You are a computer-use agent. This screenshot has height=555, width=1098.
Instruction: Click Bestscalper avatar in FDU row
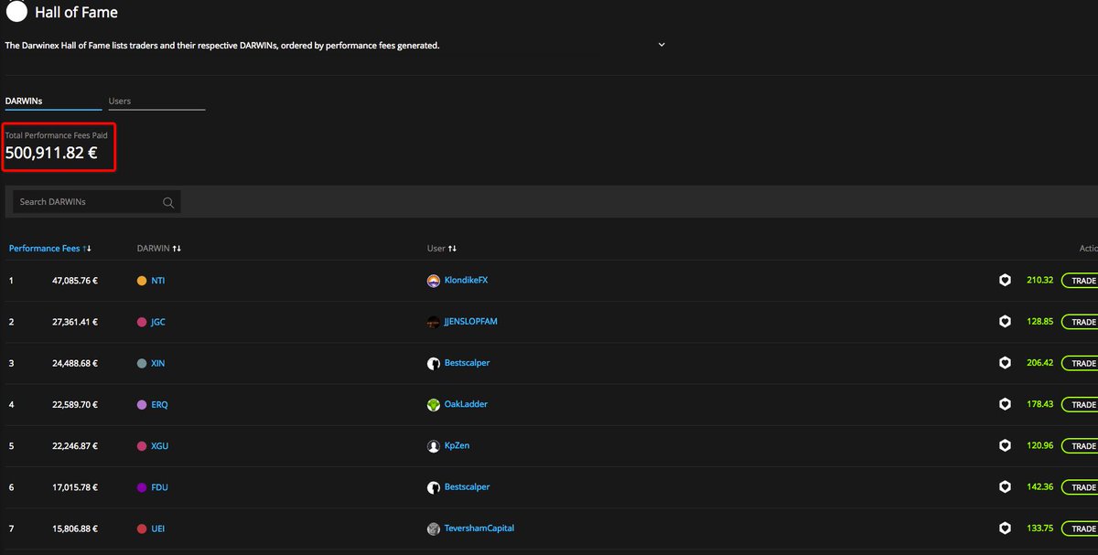click(434, 487)
